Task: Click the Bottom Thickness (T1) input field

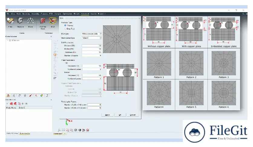Action: 92,75
